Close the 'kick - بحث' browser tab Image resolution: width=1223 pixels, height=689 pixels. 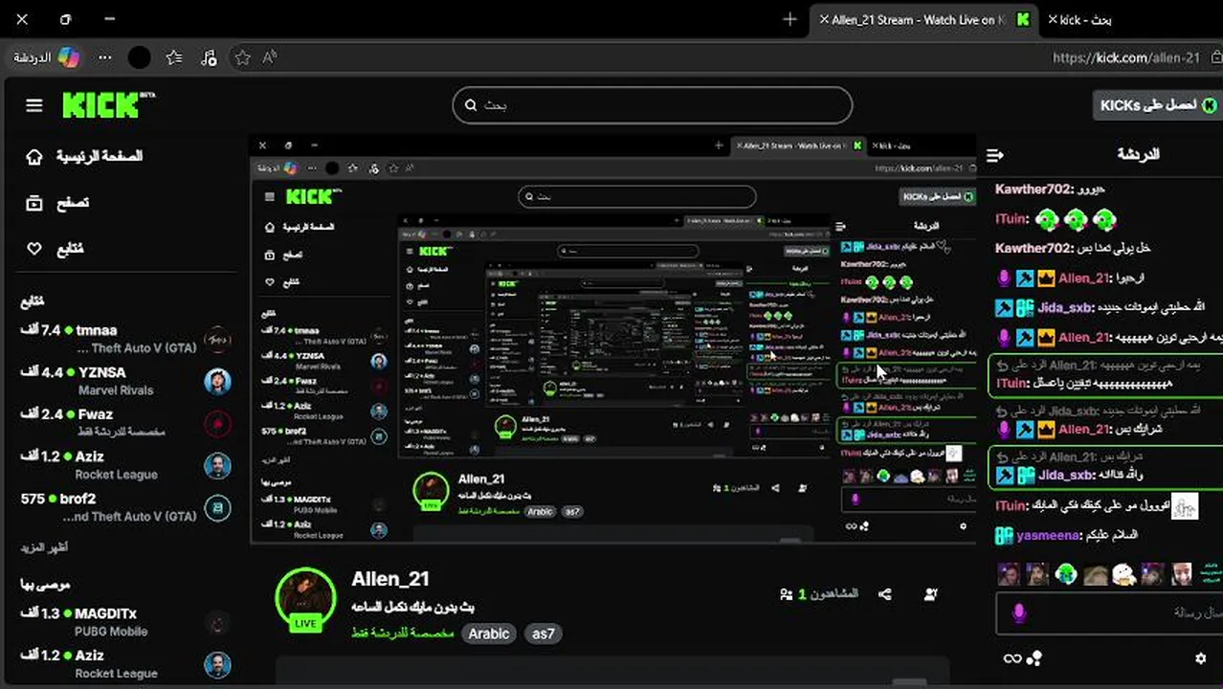click(1053, 19)
